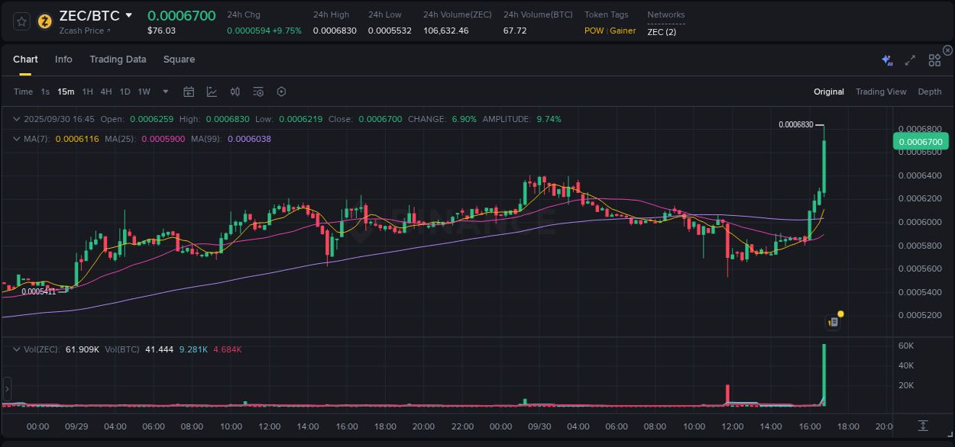Click the gift box icon above the volume panel
This screenshot has width=955, height=447.
coord(833,320)
